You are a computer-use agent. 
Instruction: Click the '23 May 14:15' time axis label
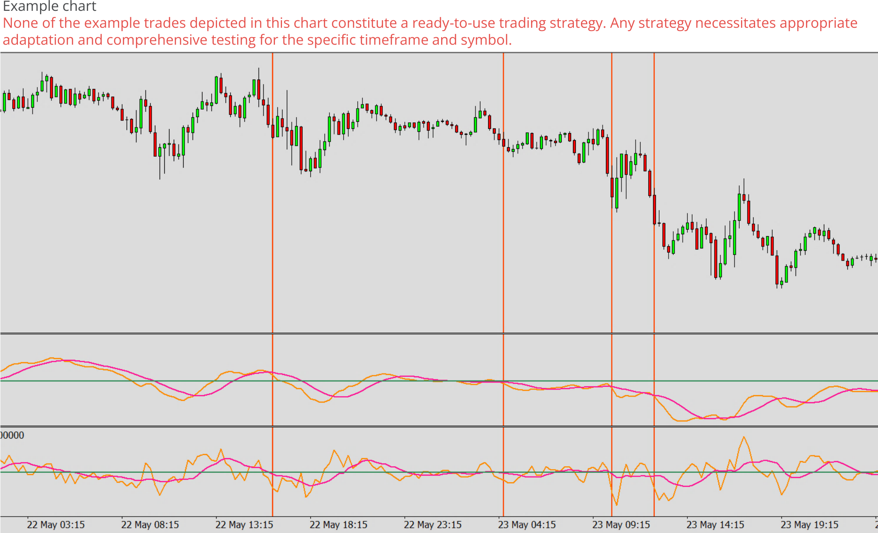click(715, 525)
